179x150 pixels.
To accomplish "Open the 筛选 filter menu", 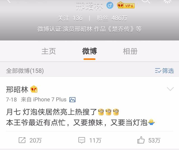I will [164, 71].
